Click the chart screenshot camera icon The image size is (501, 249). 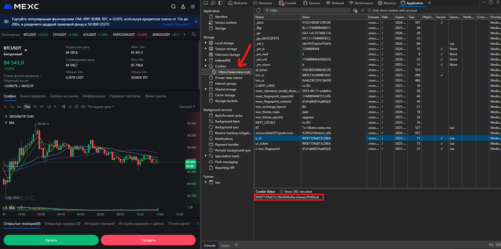[x=83, y=106]
